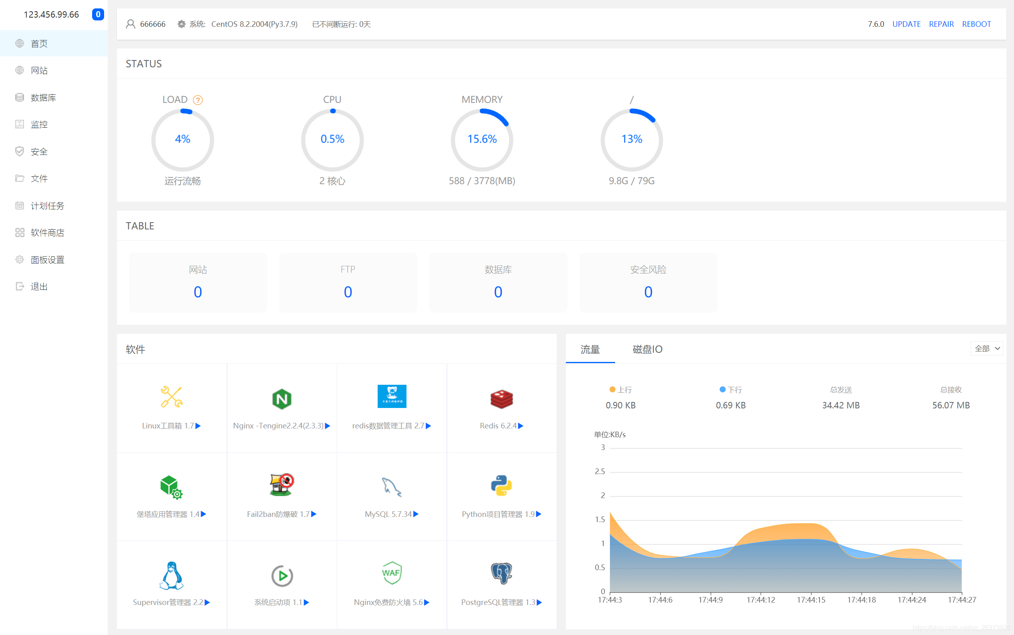Viewport: 1014px width, 635px height.
Task: Click the 文件 folder icon in sidebar
Action: (19, 179)
